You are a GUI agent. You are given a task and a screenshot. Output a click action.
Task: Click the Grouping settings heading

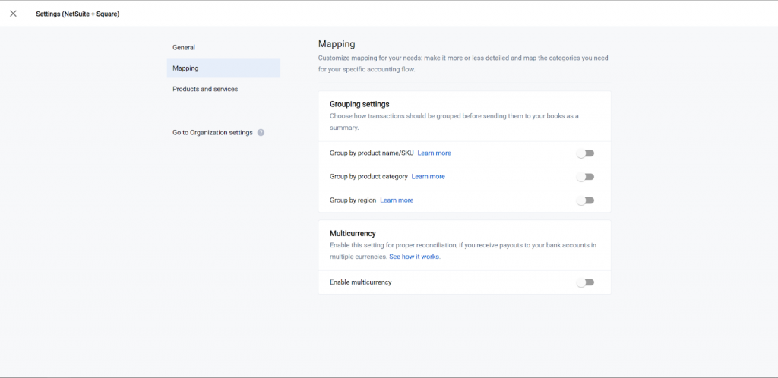click(359, 105)
